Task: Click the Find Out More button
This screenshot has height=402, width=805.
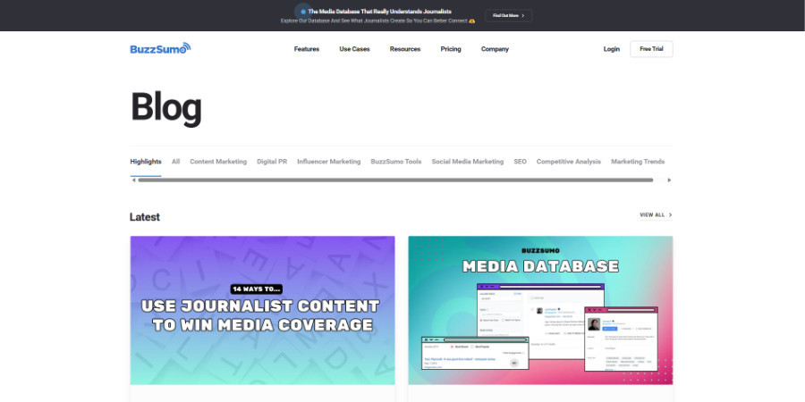Action: (508, 16)
